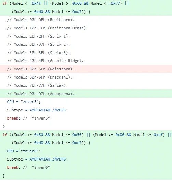Screen dimensions: 172x181
Task: Click the closing brace after znver6 block
Action: pos(4,176)
